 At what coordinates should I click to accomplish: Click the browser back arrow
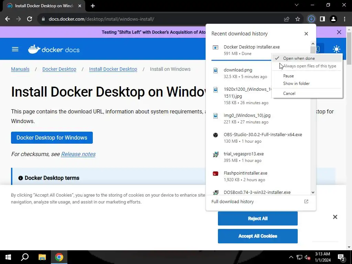coord(8,19)
